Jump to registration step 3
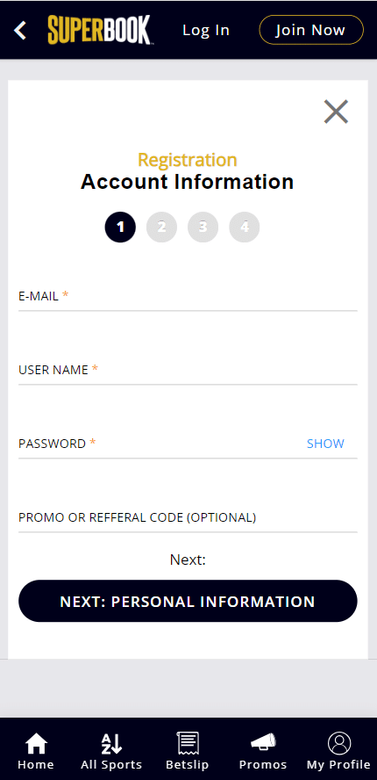 click(x=203, y=227)
